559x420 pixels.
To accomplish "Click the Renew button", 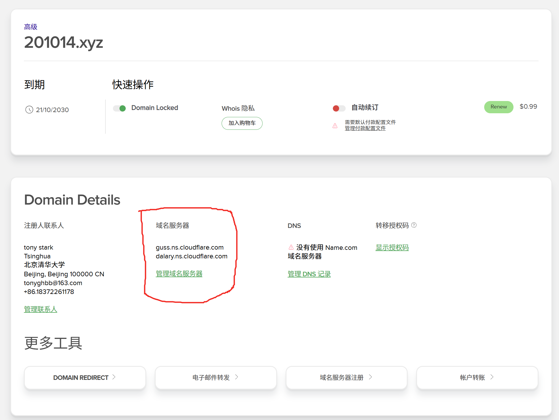I will click(x=498, y=107).
